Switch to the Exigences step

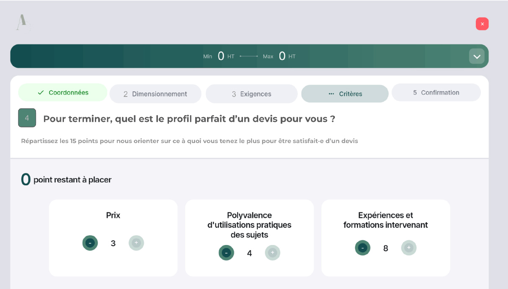tap(251, 94)
